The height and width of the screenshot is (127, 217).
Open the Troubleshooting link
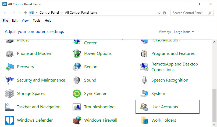99,107
